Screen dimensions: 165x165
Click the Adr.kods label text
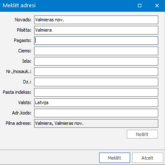[22, 113]
